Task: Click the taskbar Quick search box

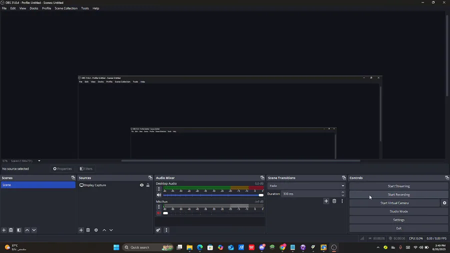Action: [148, 247]
